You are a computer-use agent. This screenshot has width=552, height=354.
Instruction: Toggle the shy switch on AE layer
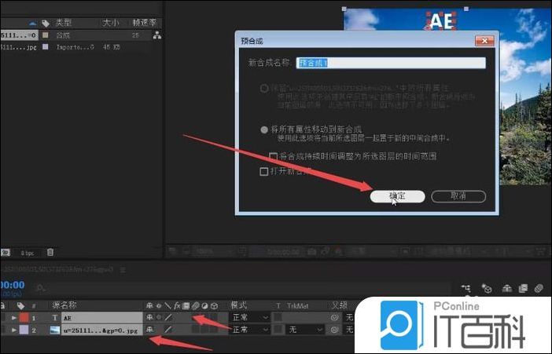click(149, 317)
